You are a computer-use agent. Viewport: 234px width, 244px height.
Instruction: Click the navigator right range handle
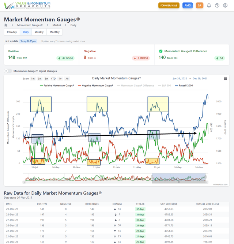point(205,177)
